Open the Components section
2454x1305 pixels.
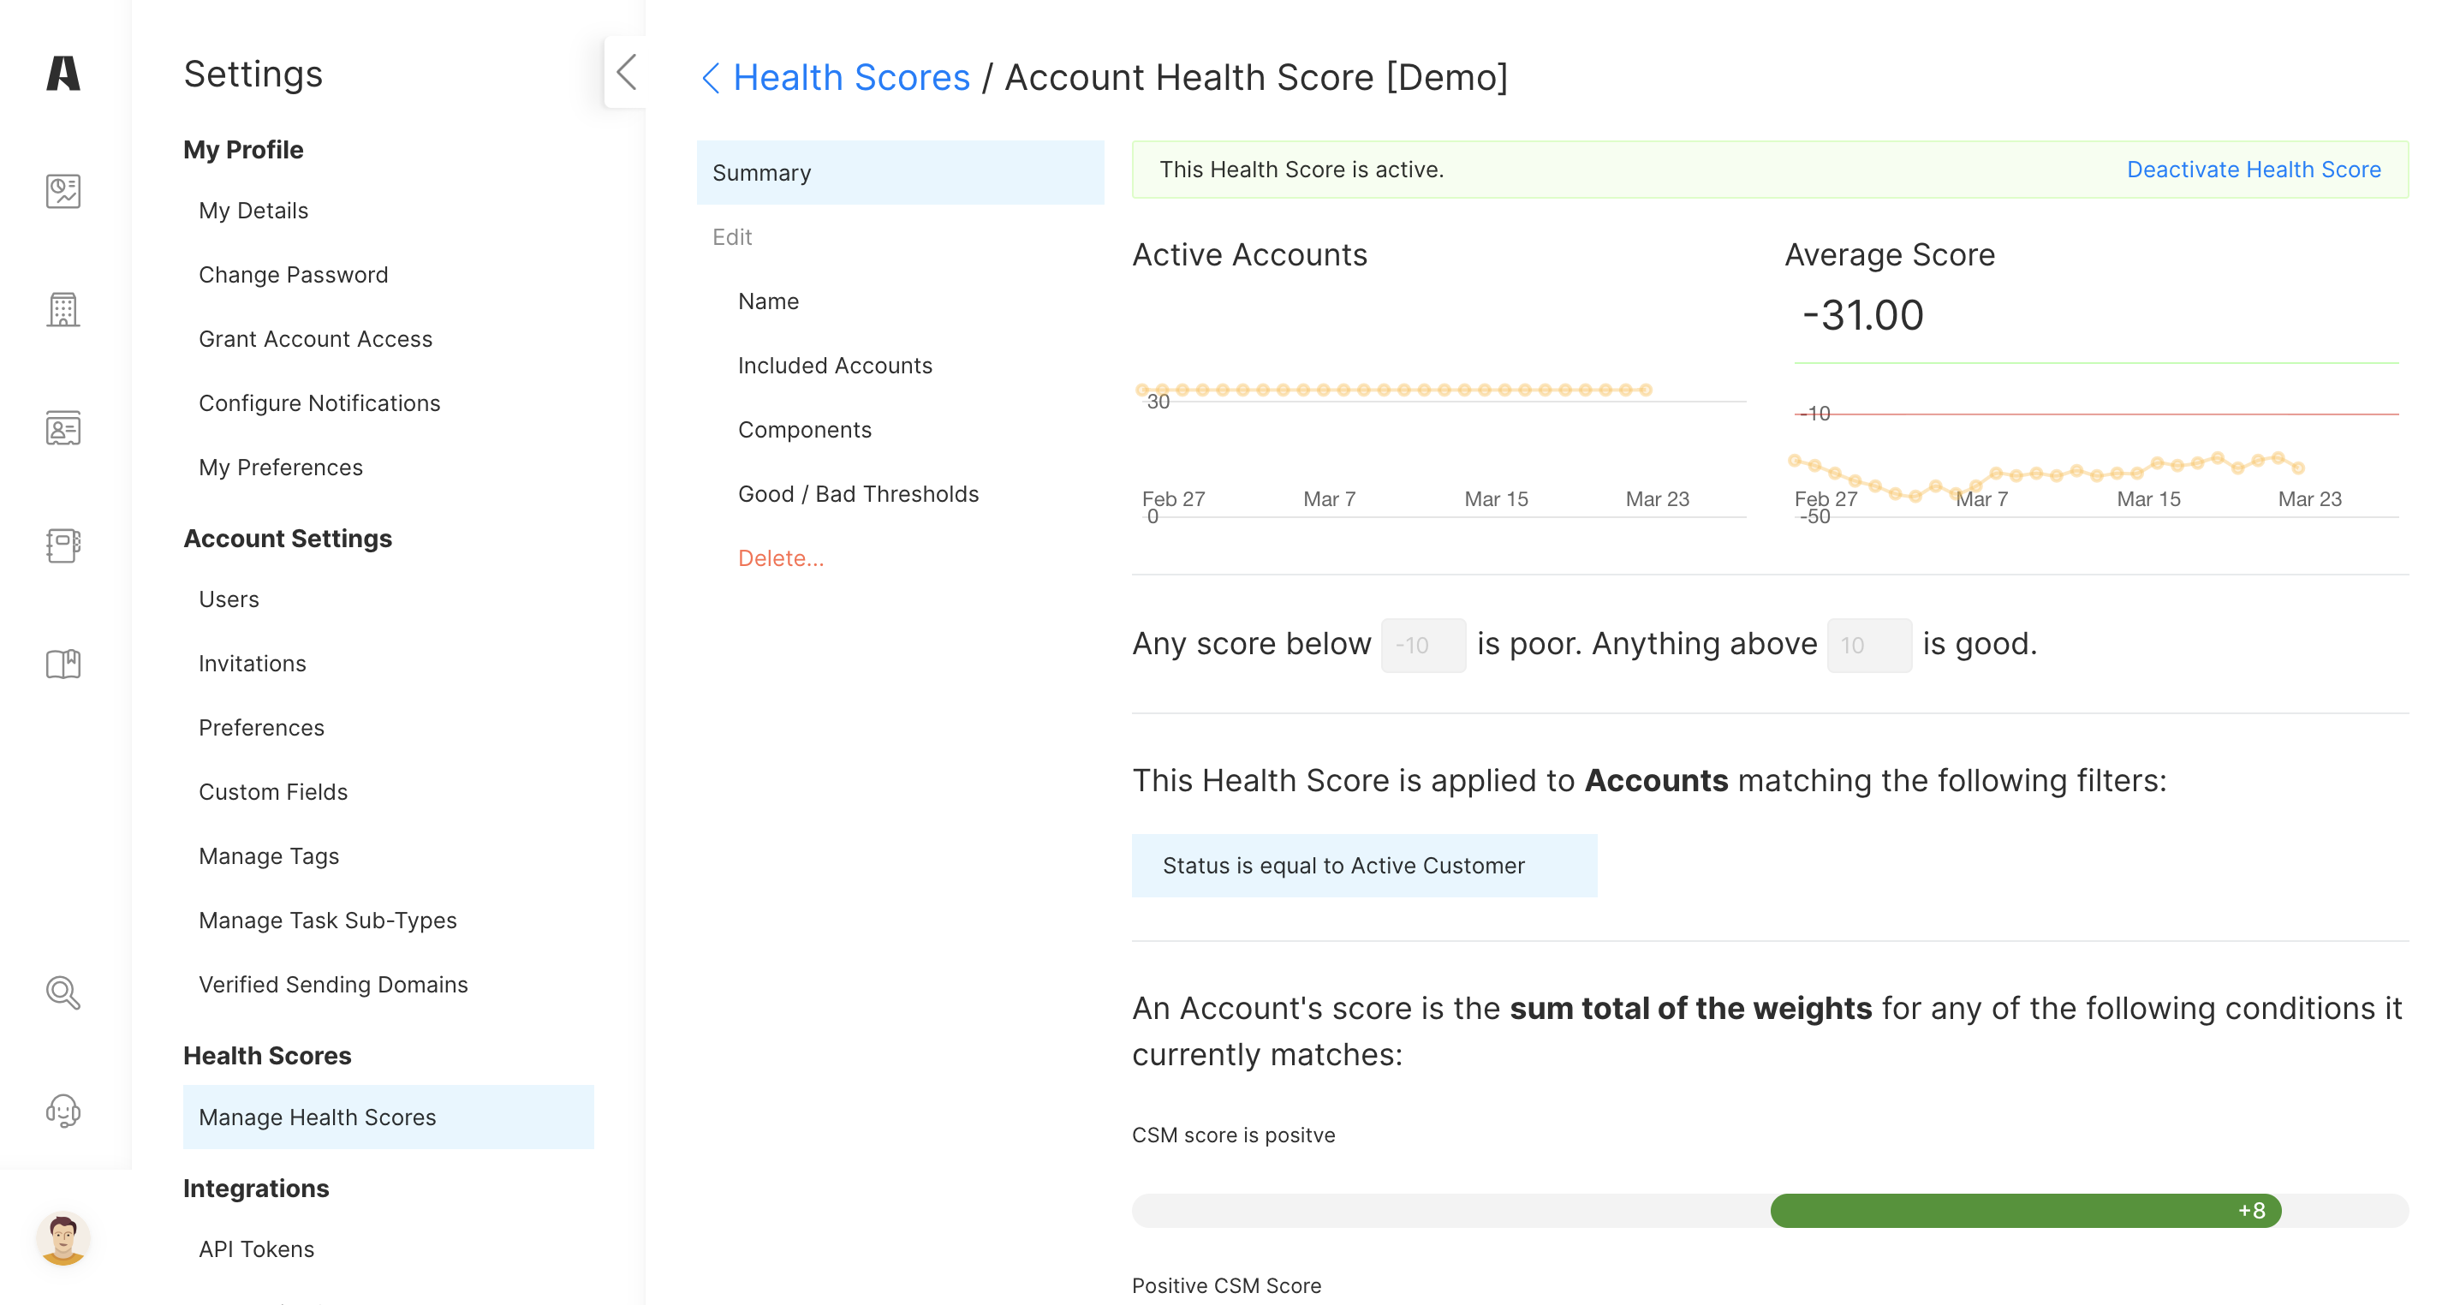click(804, 430)
